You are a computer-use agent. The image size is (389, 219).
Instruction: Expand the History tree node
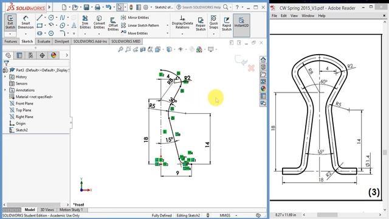(x=5, y=77)
